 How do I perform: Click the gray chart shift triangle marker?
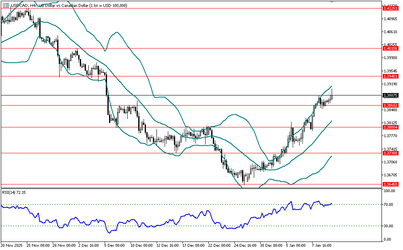(332, 2)
